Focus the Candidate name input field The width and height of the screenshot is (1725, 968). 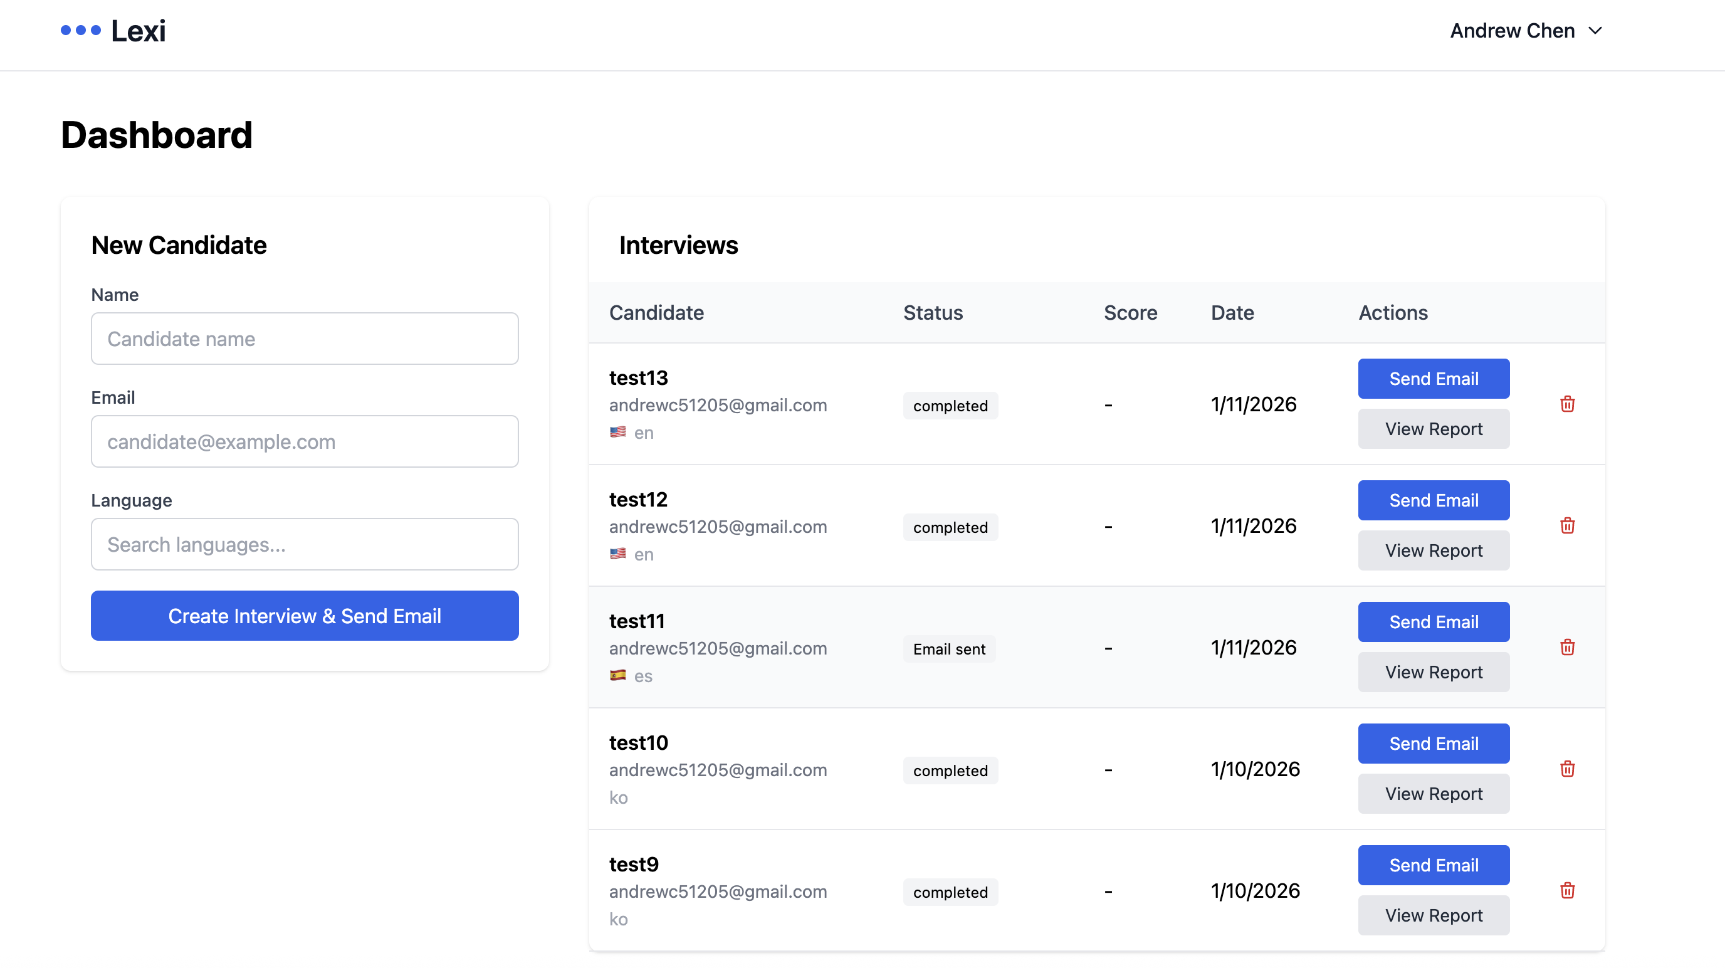point(305,339)
